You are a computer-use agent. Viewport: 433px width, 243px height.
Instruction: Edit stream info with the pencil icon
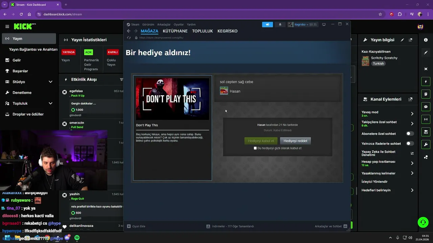(x=402, y=40)
